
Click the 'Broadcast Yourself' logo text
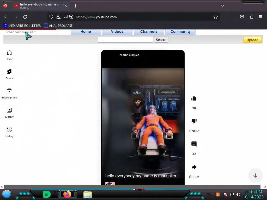(20, 32)
